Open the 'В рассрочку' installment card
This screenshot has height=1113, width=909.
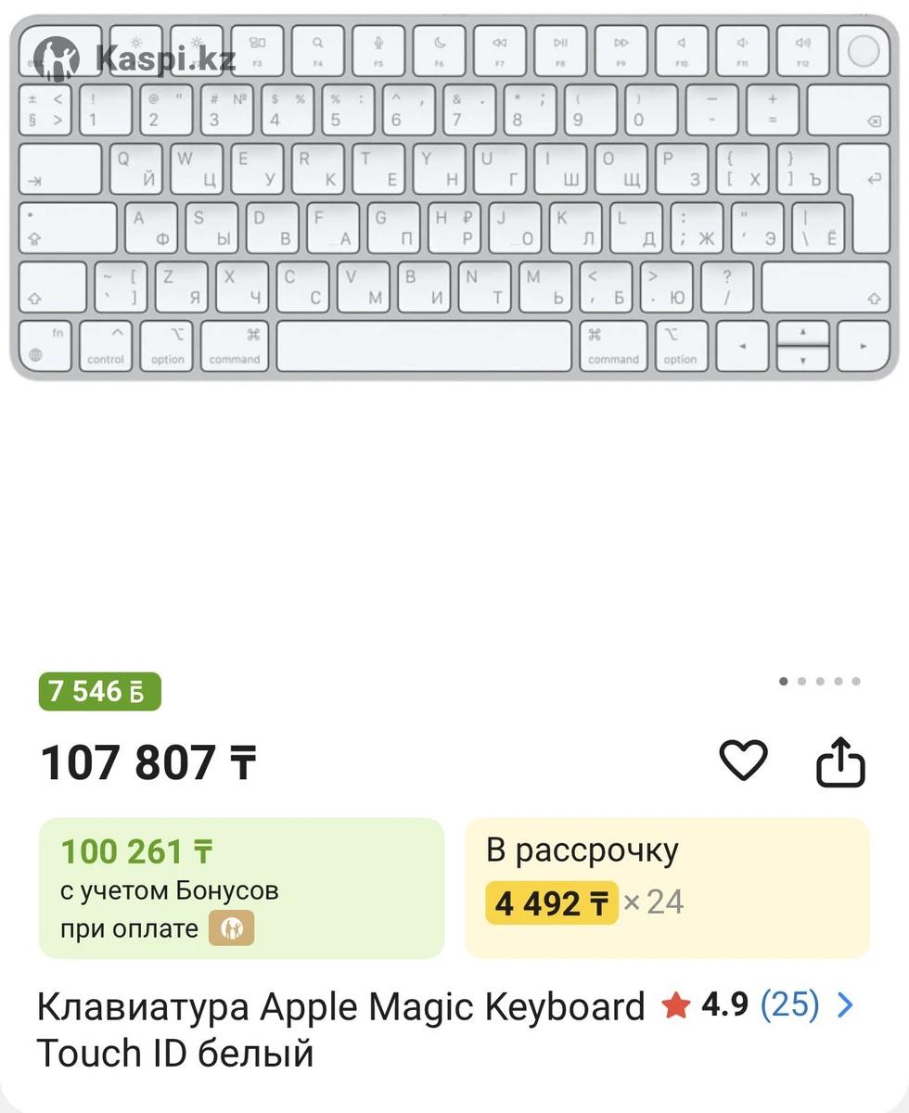pyautogui.click(x=667, y=888)
